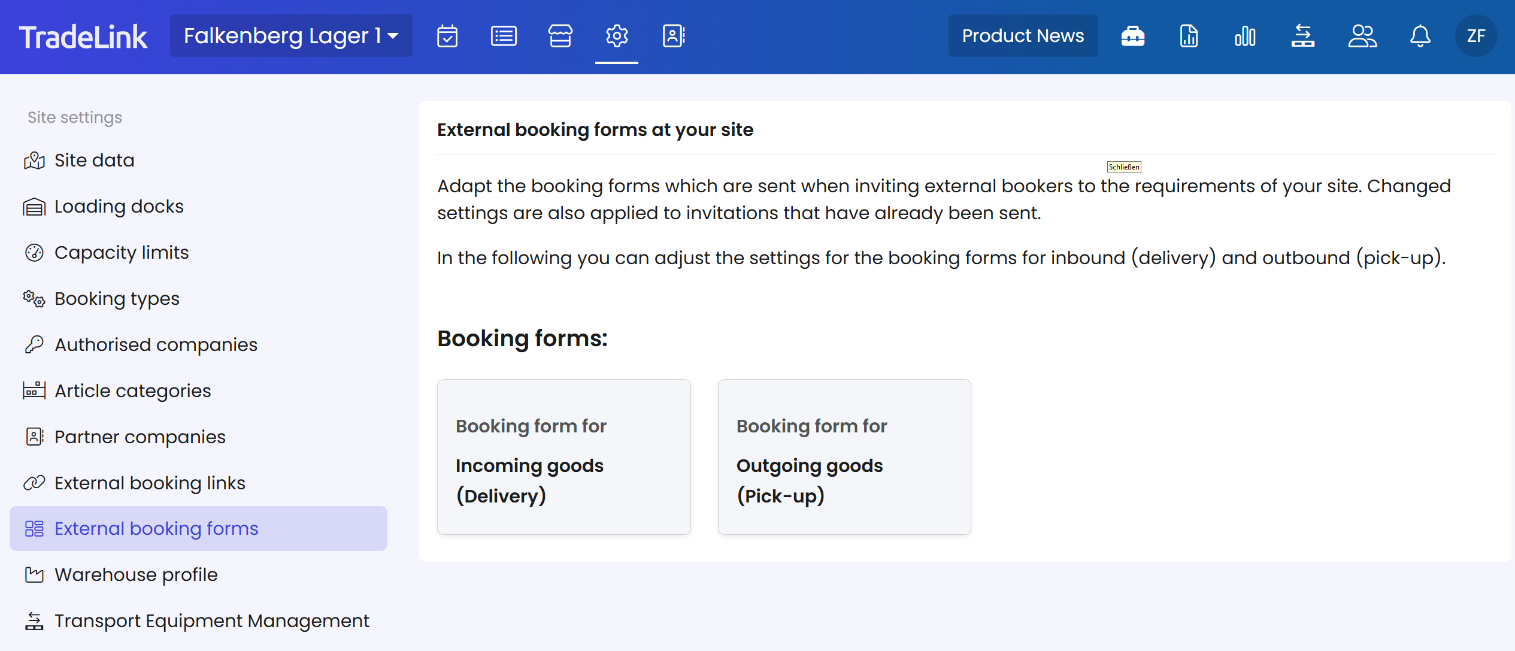The height and width of the screenshot is (651, 1515).
Task: Click the storefront icon in top navigation
Action: click(x=560, y=36)
